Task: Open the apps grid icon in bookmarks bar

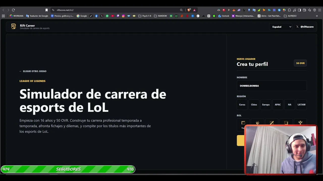Action: coord(3,16)
